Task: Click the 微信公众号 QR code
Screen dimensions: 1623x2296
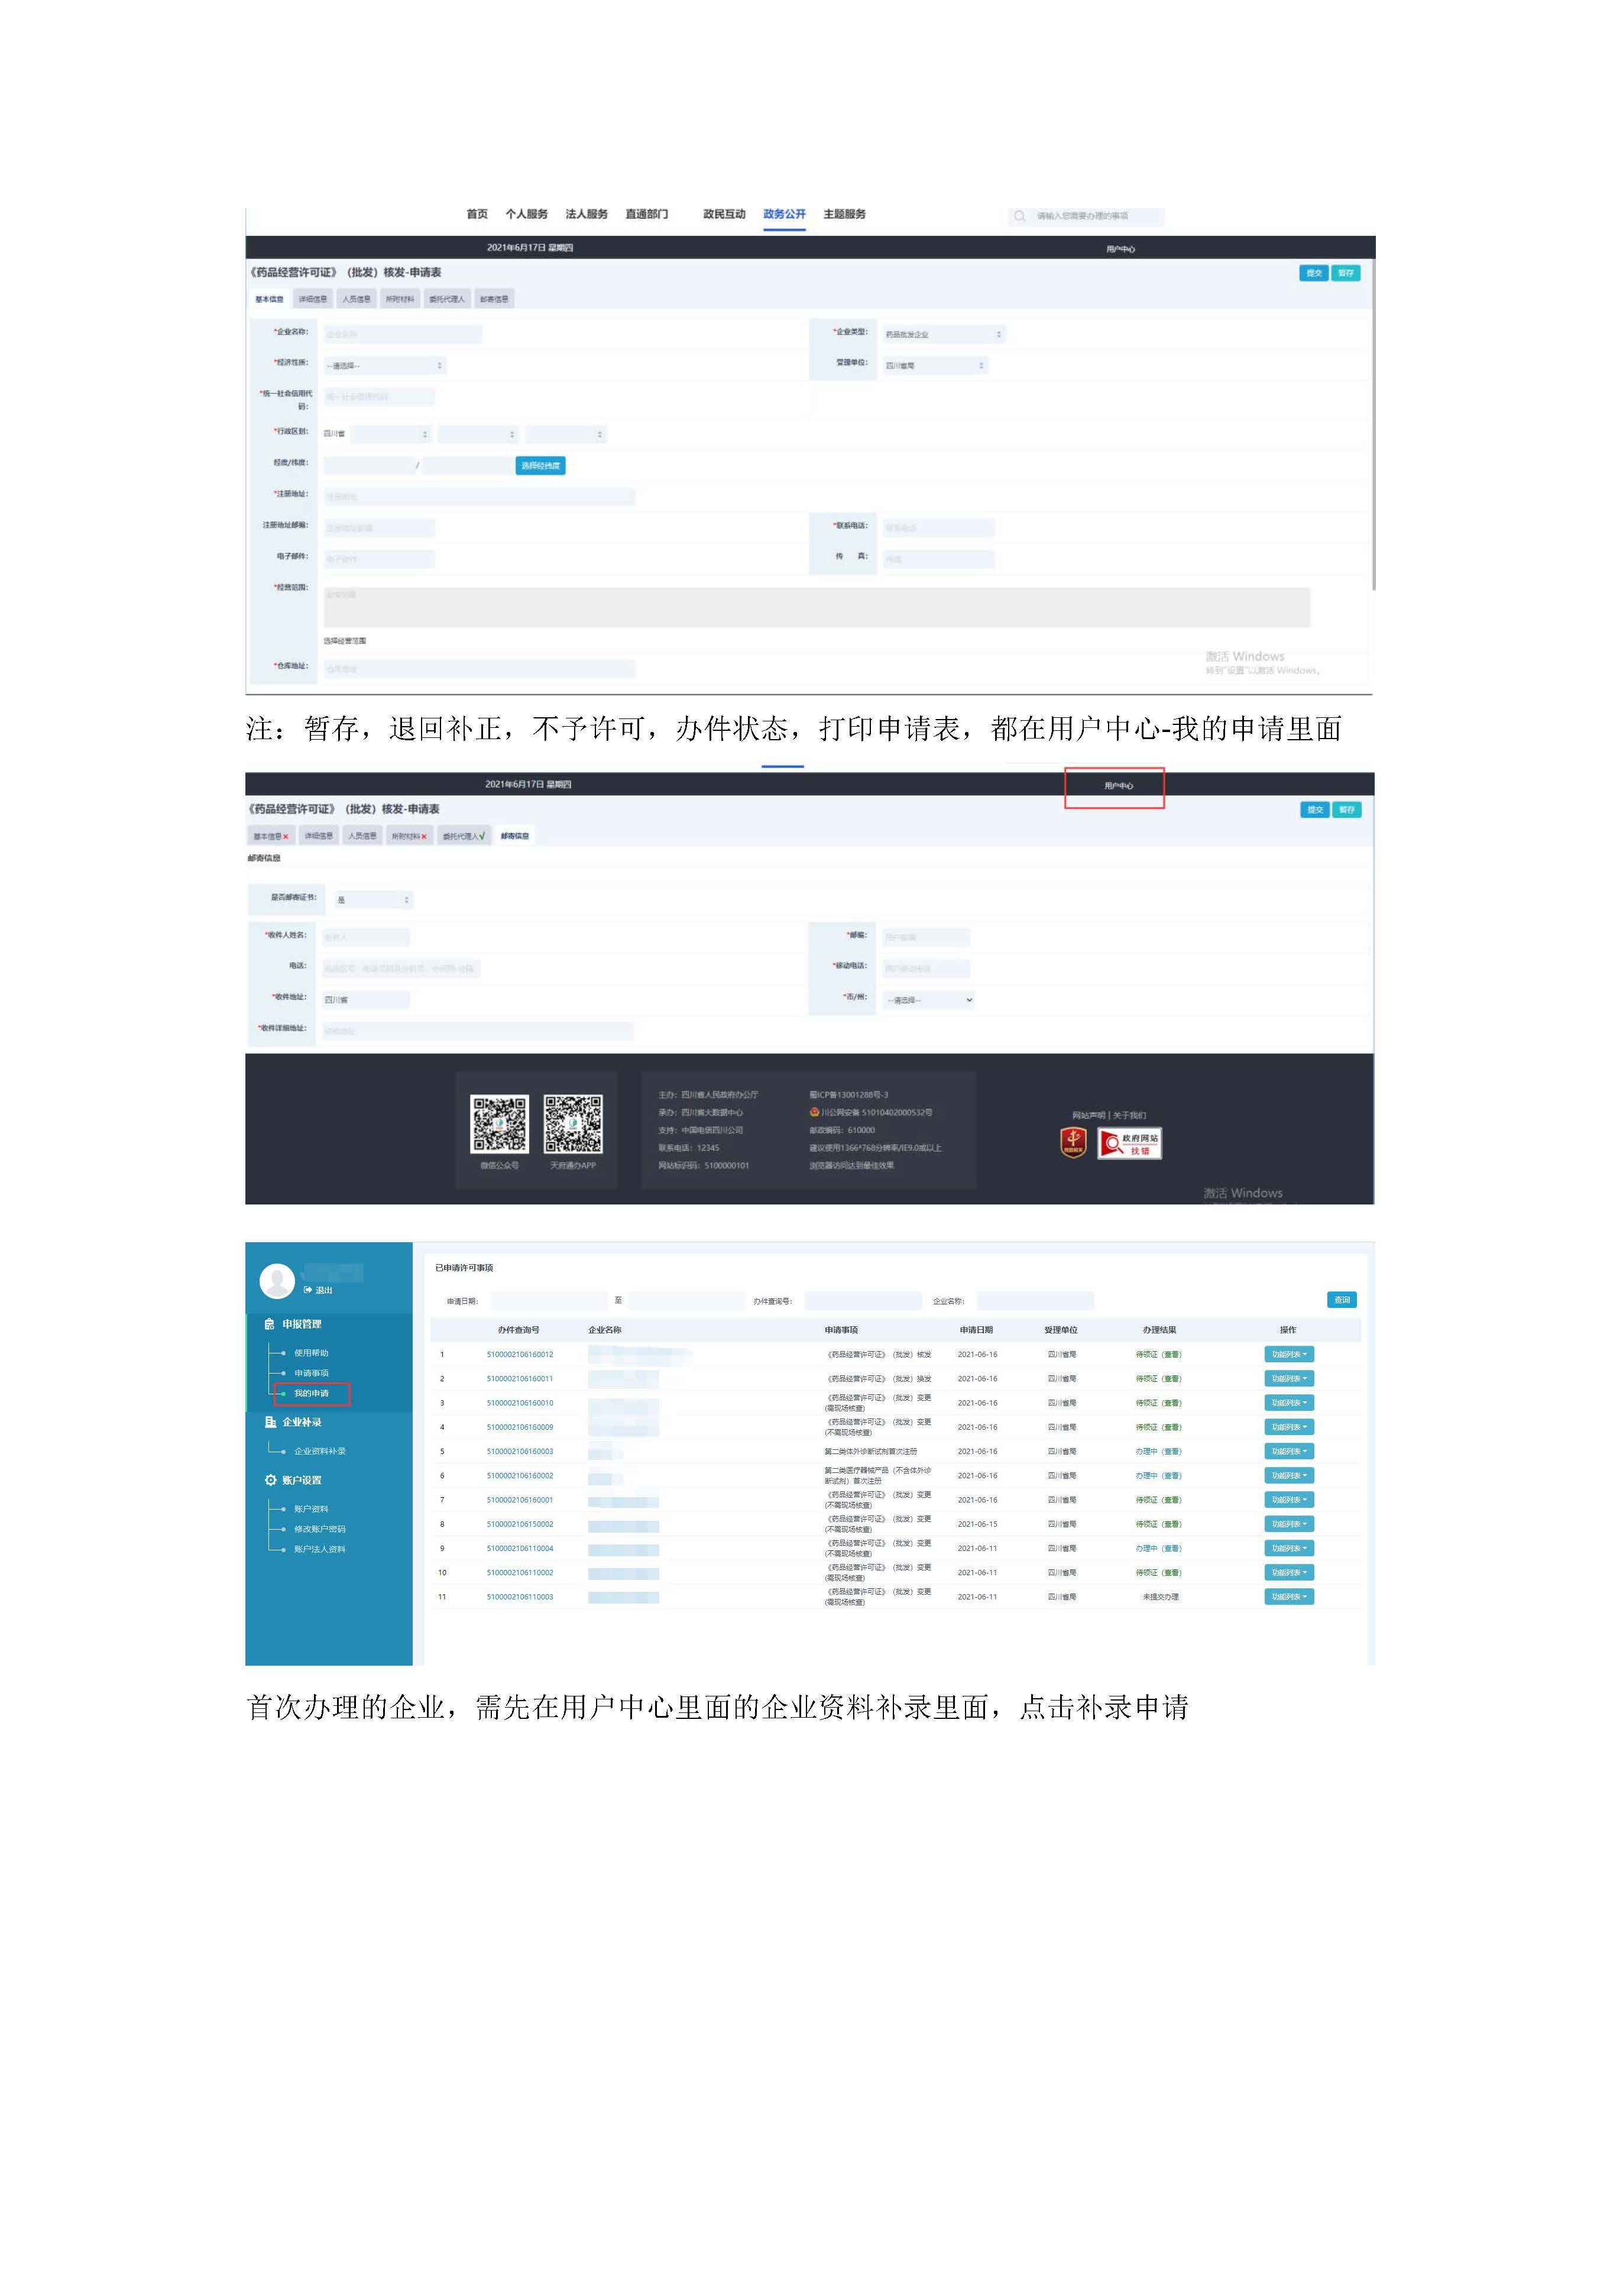Action: click(500, 1124)
